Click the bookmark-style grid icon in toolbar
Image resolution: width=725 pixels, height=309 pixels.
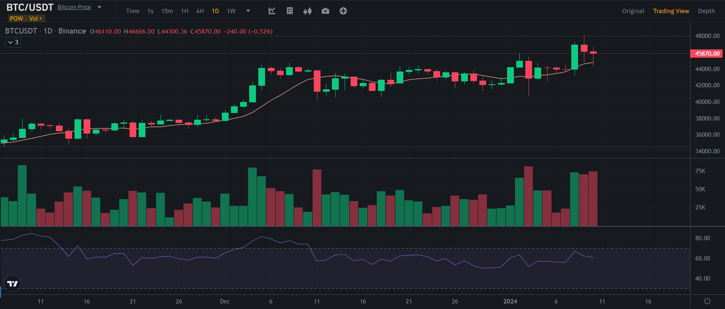pos(290,11)
